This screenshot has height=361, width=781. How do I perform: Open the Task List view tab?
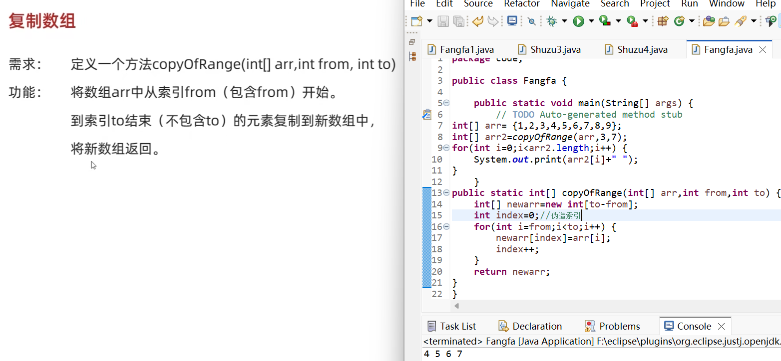point(452,326)
